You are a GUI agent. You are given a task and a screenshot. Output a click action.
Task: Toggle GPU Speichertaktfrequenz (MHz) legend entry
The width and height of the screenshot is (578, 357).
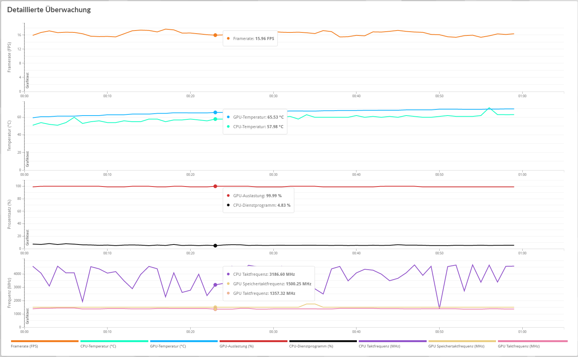[x=462, y=344]
